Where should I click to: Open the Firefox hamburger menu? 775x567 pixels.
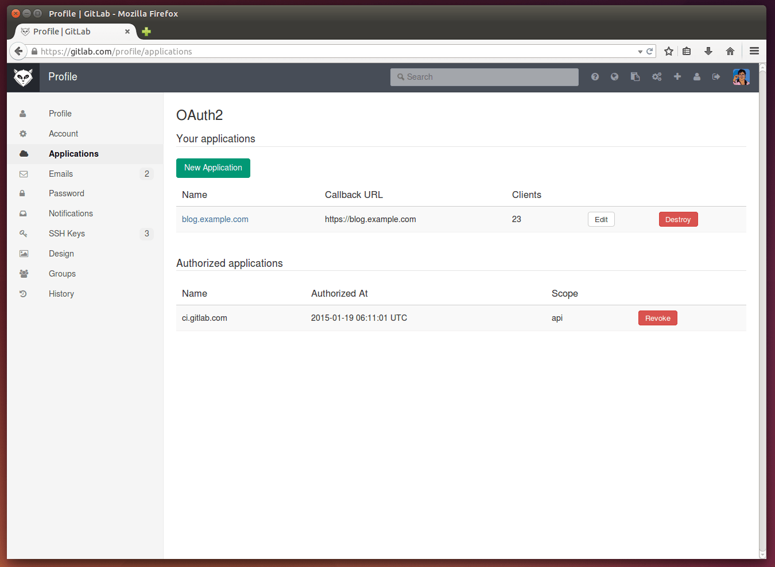pos(754,51)
